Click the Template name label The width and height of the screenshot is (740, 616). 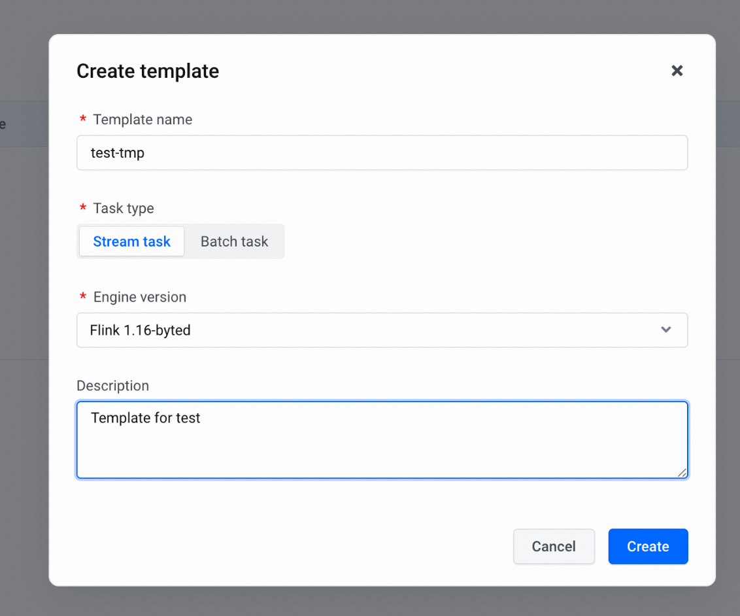tap(143, 120)
